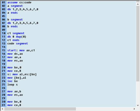
Task: Click 'mov cx,8' on line 31
Action: (14, 105)
